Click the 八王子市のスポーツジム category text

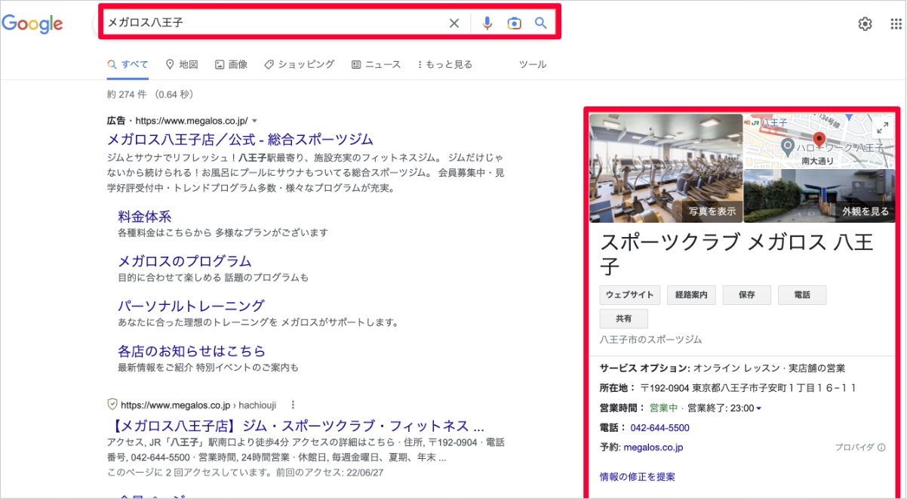(650, 340)
